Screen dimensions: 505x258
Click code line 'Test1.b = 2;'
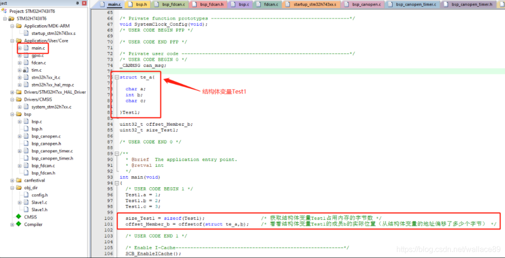pyautogui.click(x=143, y=201)
